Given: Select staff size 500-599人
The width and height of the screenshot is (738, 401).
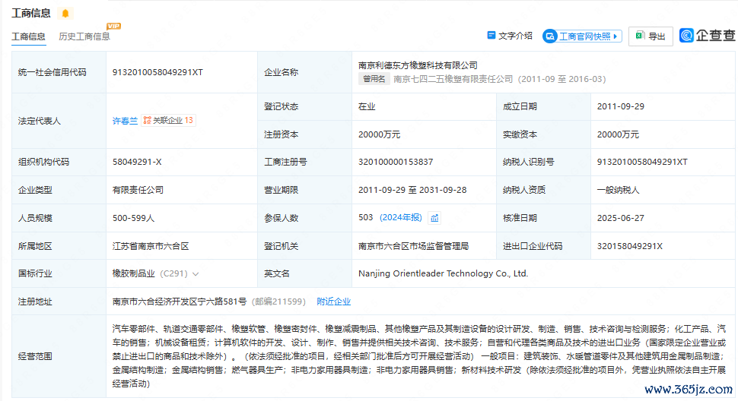Looking at the screenshot, I should click(133, 218).
